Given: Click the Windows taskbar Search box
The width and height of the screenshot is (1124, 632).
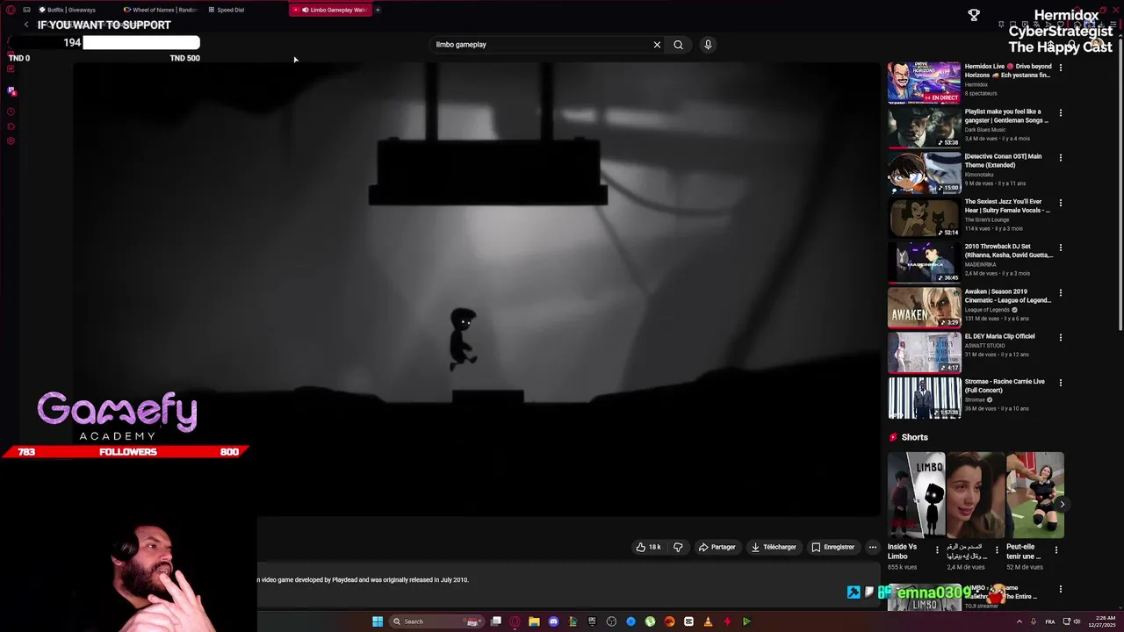Looking at the screenshot, I should tap(436, 621).
